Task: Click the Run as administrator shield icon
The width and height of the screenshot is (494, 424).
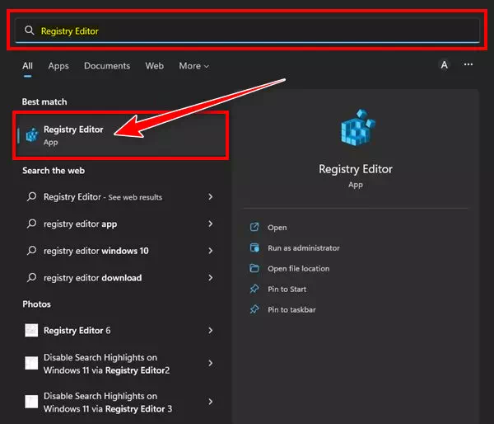Action: click(254, 247)
